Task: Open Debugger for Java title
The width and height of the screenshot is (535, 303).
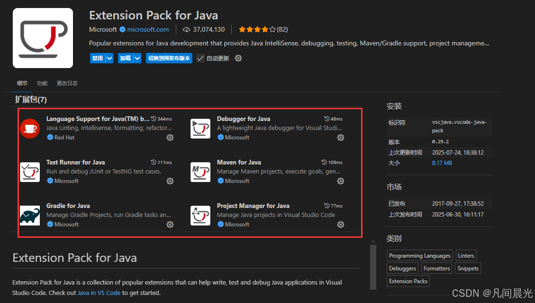Action: (244, 119)
